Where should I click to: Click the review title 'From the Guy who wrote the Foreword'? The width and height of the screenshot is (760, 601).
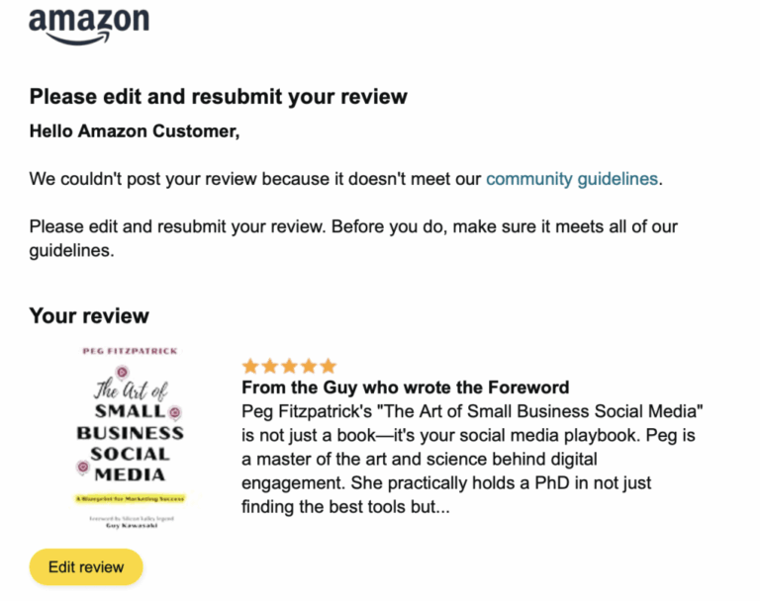(405, 387)
